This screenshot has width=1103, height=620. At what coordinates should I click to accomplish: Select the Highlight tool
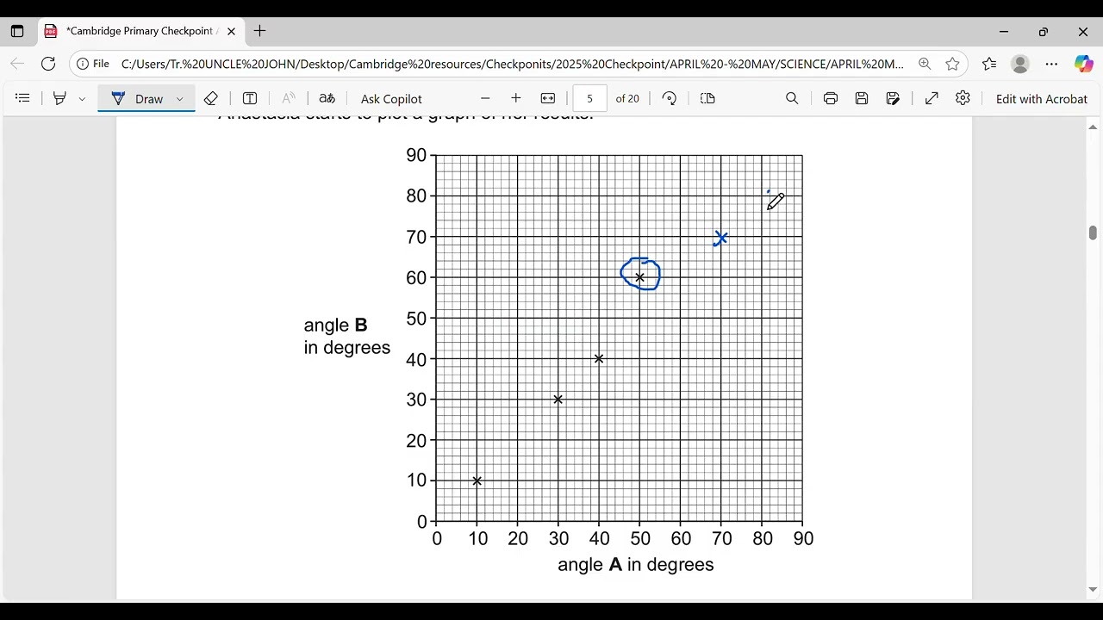59,99
